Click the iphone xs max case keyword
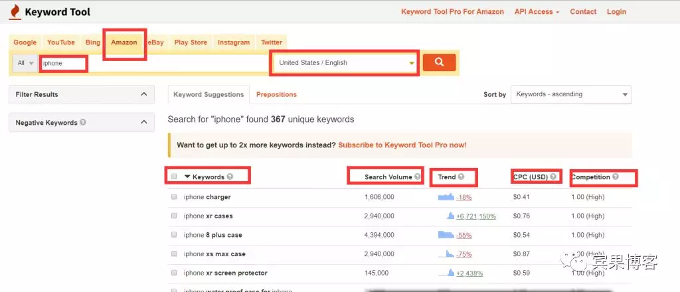This screenshot has height=292, width=680. click(214, 254)
